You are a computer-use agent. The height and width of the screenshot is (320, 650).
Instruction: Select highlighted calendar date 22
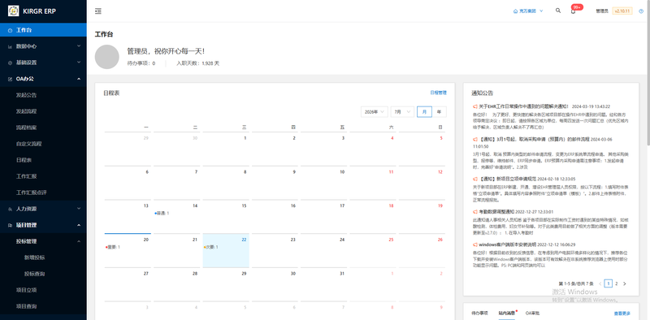click(x=226, y=250)
